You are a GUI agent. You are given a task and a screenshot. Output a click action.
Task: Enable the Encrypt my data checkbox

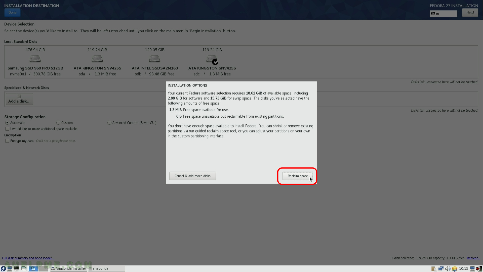(x=7, y=141)
